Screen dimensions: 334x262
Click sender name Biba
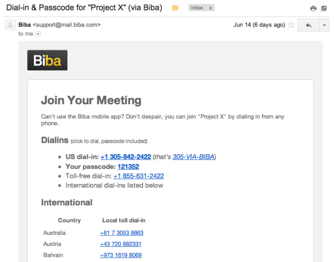pos(24,24)
